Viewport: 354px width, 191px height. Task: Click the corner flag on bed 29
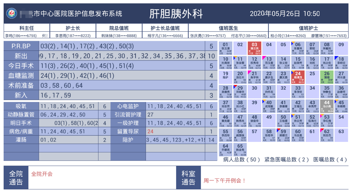click(235, 86)
